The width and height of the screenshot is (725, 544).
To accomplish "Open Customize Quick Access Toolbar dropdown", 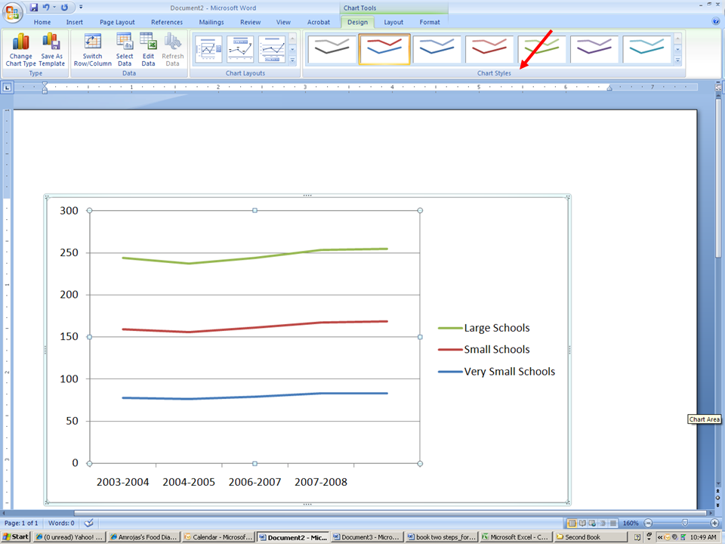I will pos(81,8).
